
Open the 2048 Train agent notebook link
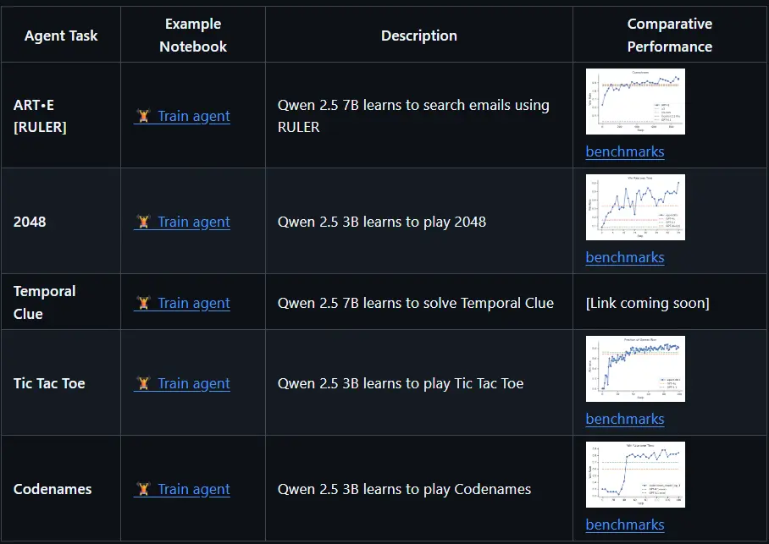[x=193, y=222]
